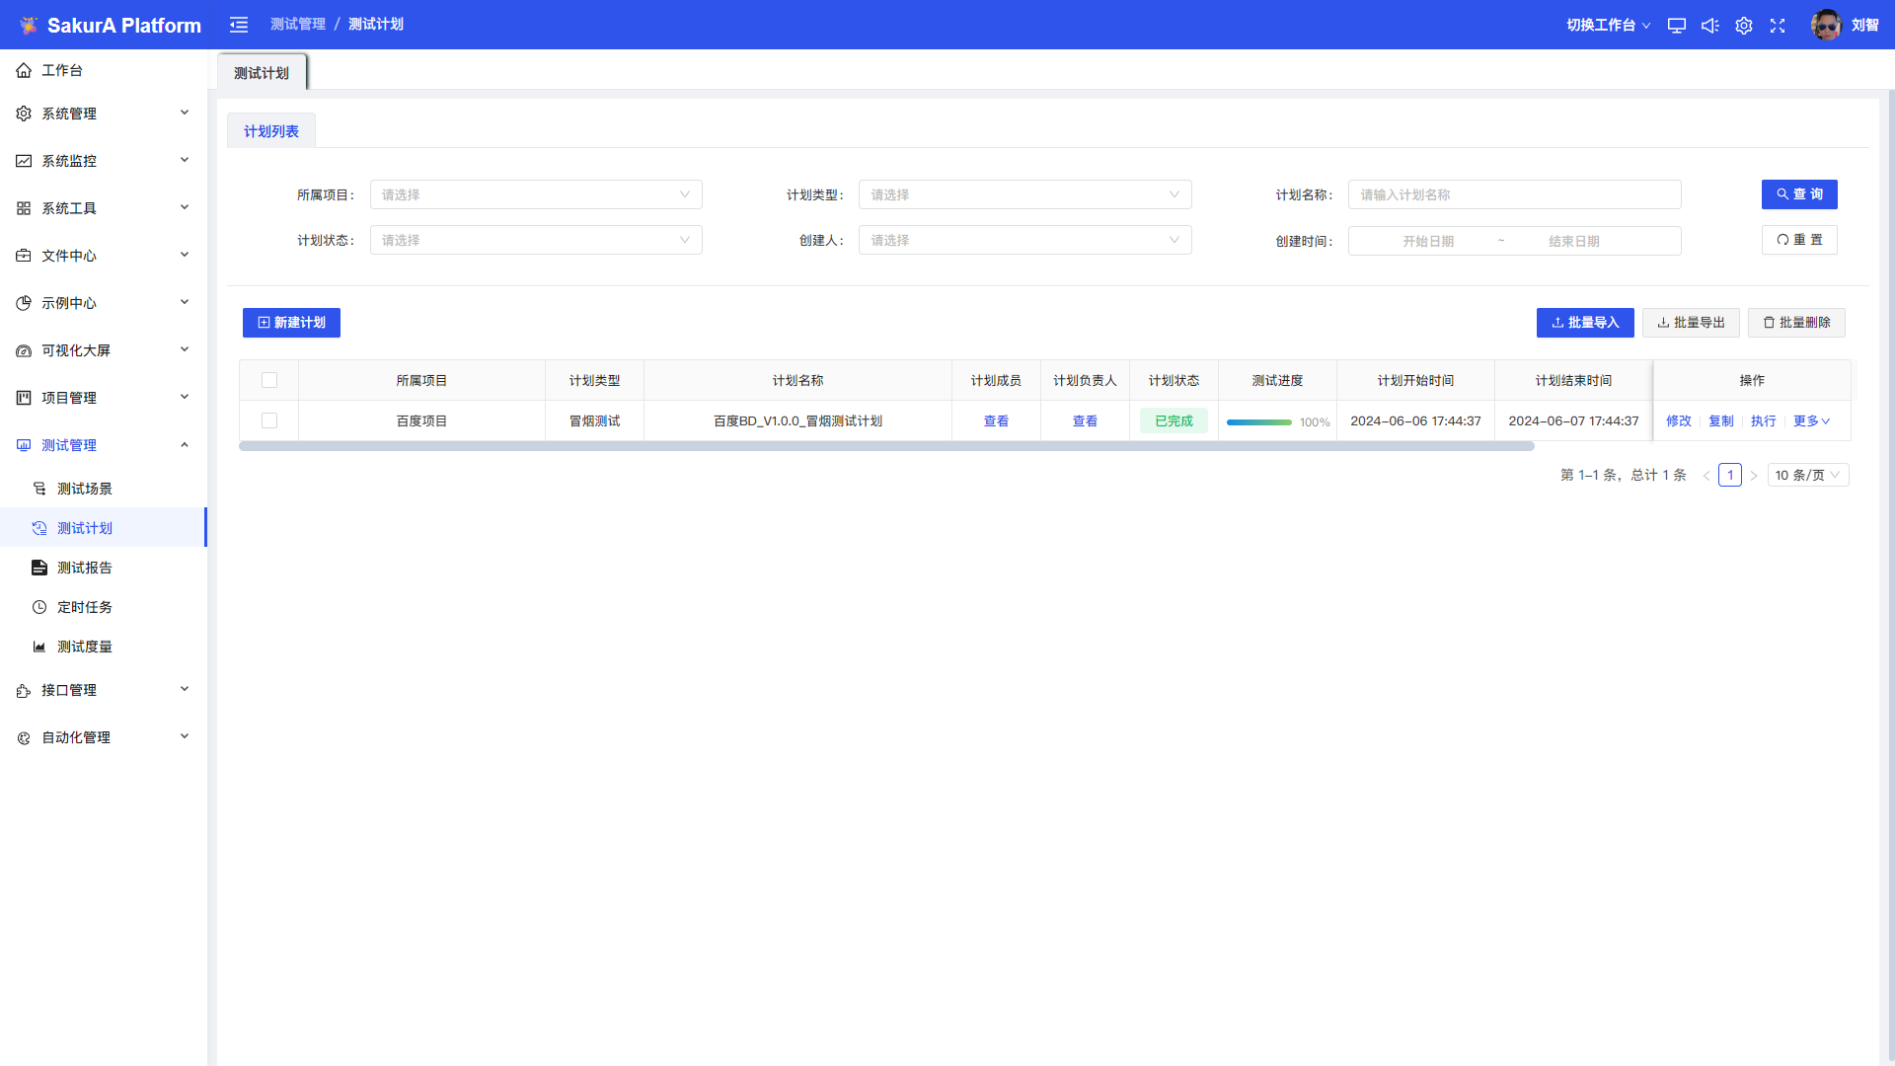This screenshot has height=1066, width=1895.
Task: Open the 所属项目 dropdown
Action: [535, 194]
